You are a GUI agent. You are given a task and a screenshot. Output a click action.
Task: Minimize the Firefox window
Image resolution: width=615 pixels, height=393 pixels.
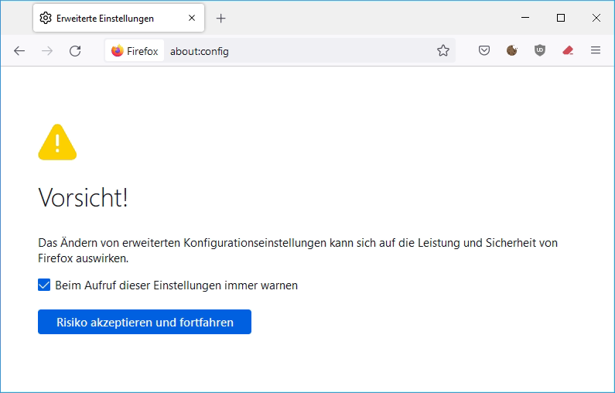pyautogui.click(x=525, y=18)
